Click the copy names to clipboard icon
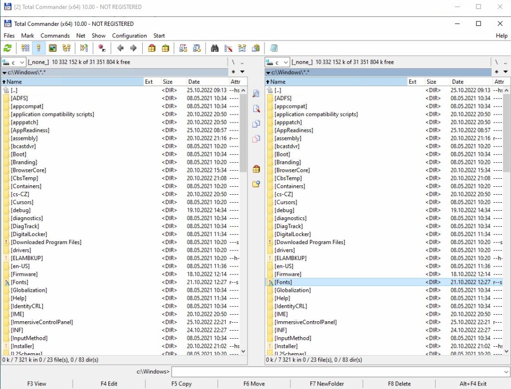 [x=256, y=48]
